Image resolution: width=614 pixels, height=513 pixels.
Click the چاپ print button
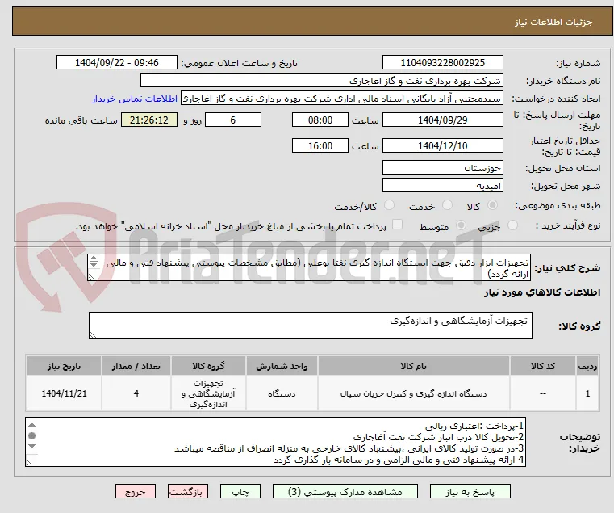240,491
